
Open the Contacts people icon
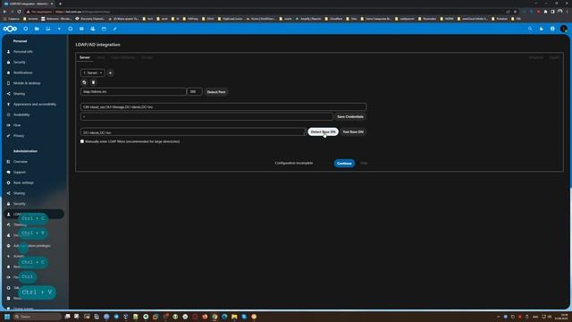[x=93, y=29]
